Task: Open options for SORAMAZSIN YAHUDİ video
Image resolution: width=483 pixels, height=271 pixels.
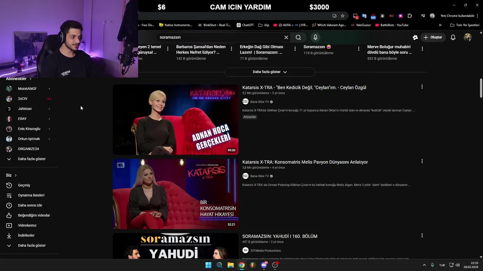Action: click(x=422, y=235)
